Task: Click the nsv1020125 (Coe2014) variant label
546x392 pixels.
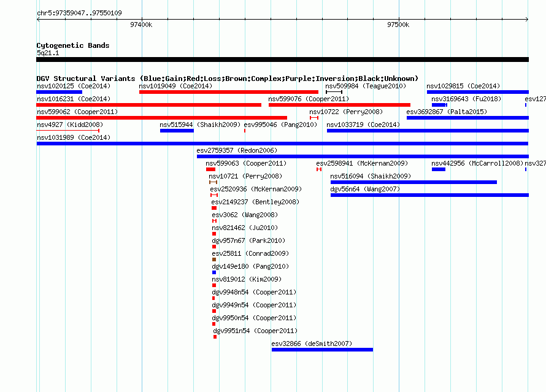Action: 74,86
